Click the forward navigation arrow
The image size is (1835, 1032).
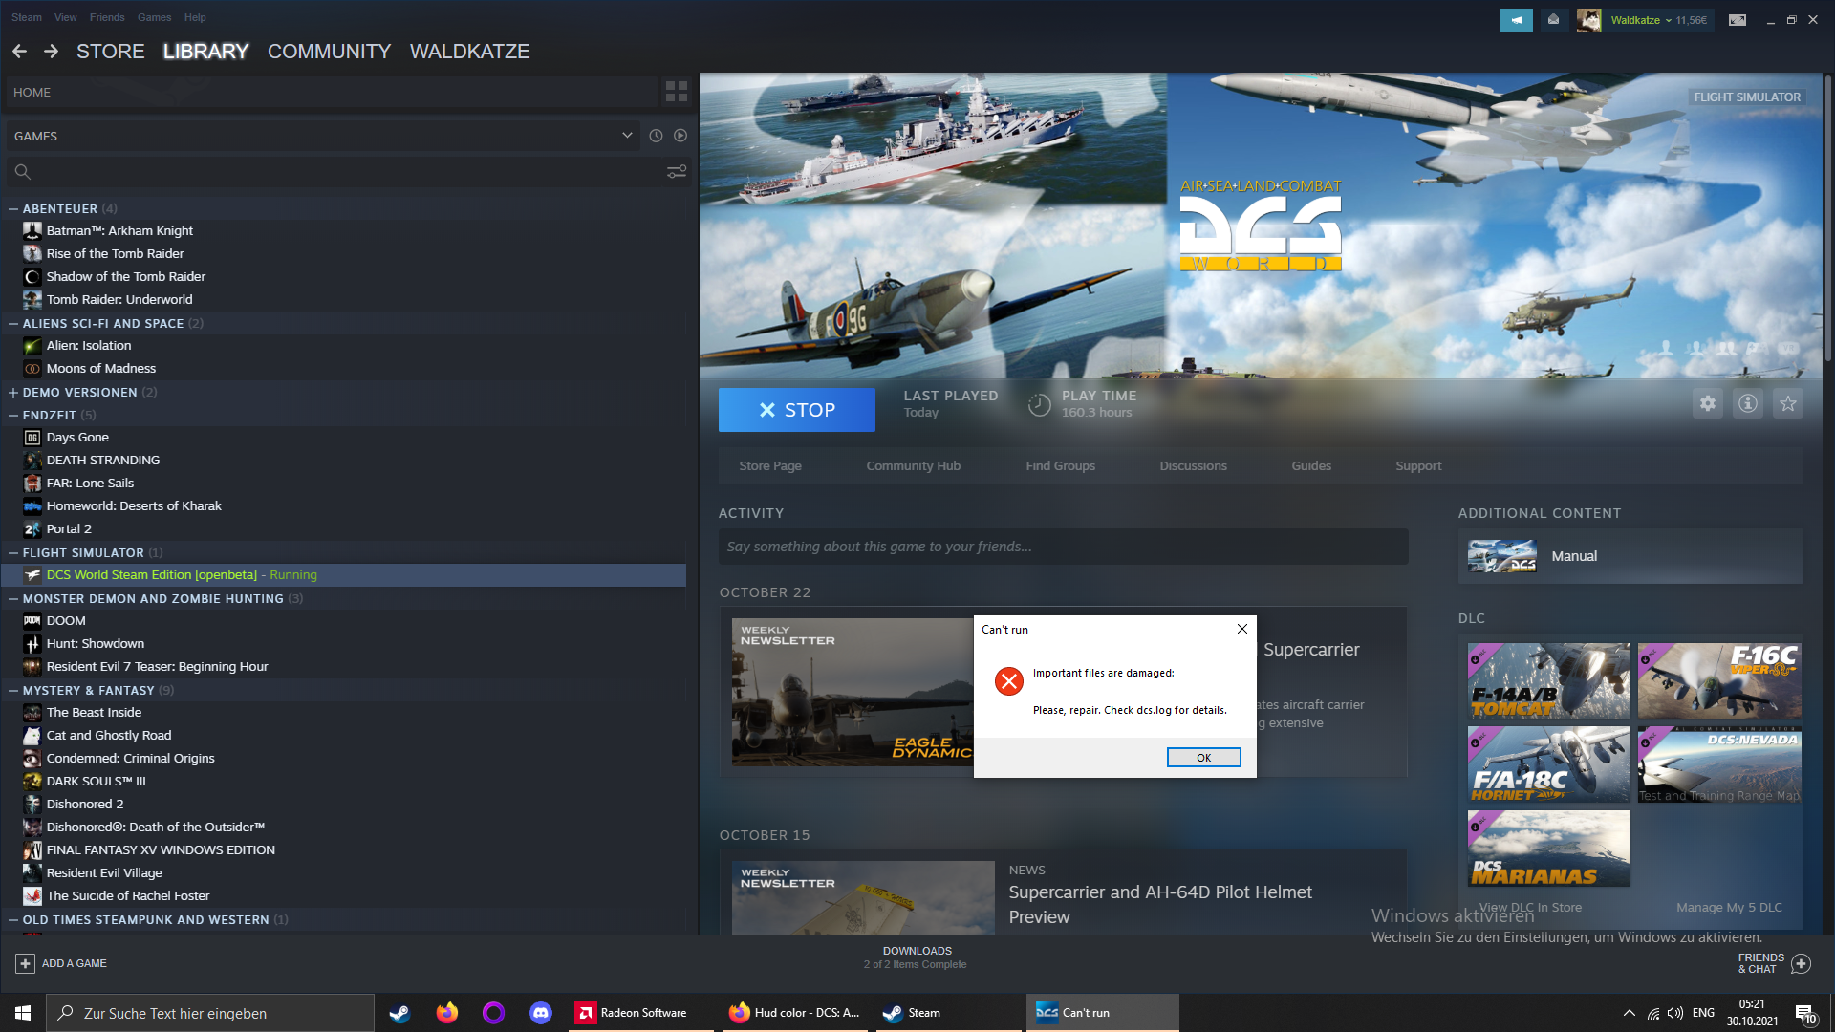point(52,52)
